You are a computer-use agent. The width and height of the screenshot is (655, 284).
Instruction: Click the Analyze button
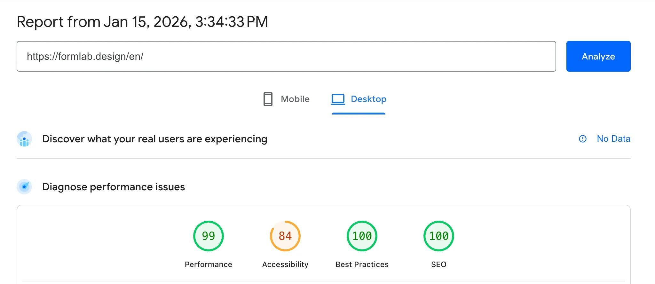click(598, 56)
